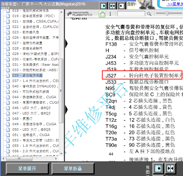
Task: Open tree item 046 LED 大灯 @8Q3
Action: (31, 108)
